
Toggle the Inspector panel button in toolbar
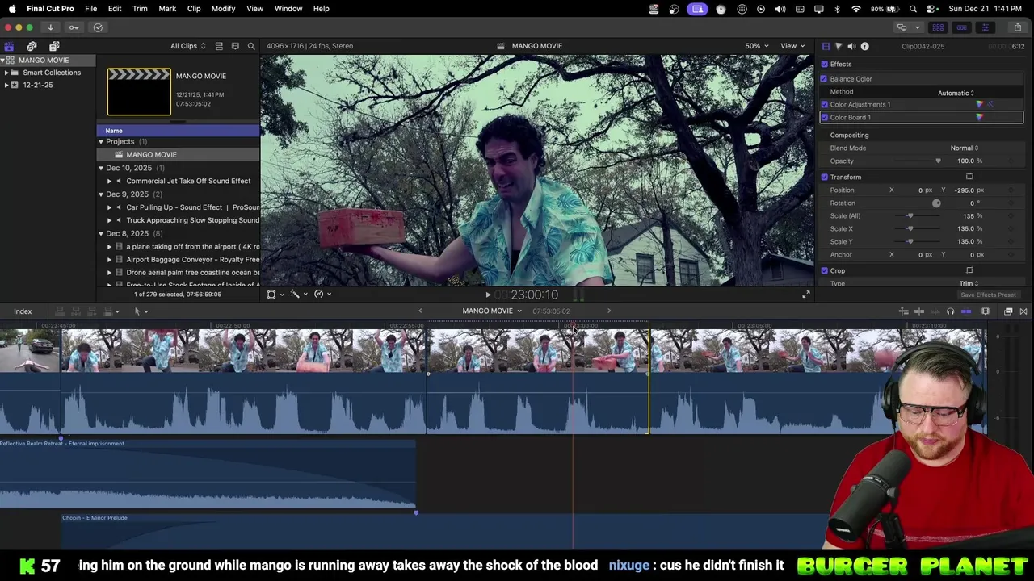click(x=985, y=27)
